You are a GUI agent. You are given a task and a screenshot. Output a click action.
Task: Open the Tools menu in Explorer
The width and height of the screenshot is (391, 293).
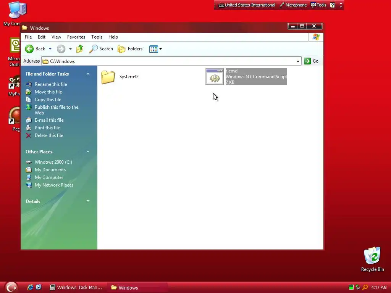coord(97,37)
